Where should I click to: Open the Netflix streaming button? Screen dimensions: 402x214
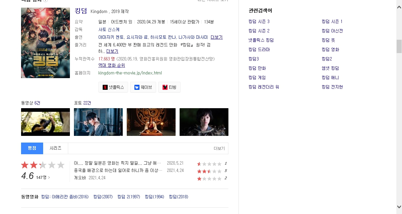click(113, 87)
